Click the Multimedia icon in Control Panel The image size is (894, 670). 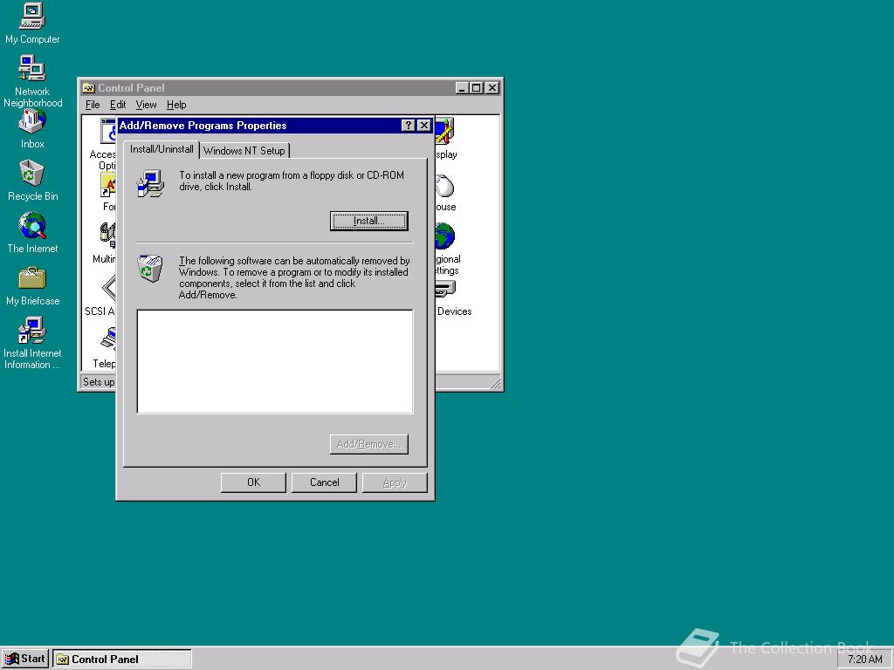pos(108,236)
